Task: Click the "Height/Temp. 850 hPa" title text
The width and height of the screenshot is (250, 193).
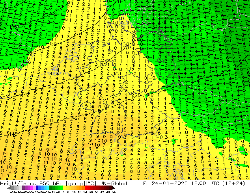Action: (32, 184)
